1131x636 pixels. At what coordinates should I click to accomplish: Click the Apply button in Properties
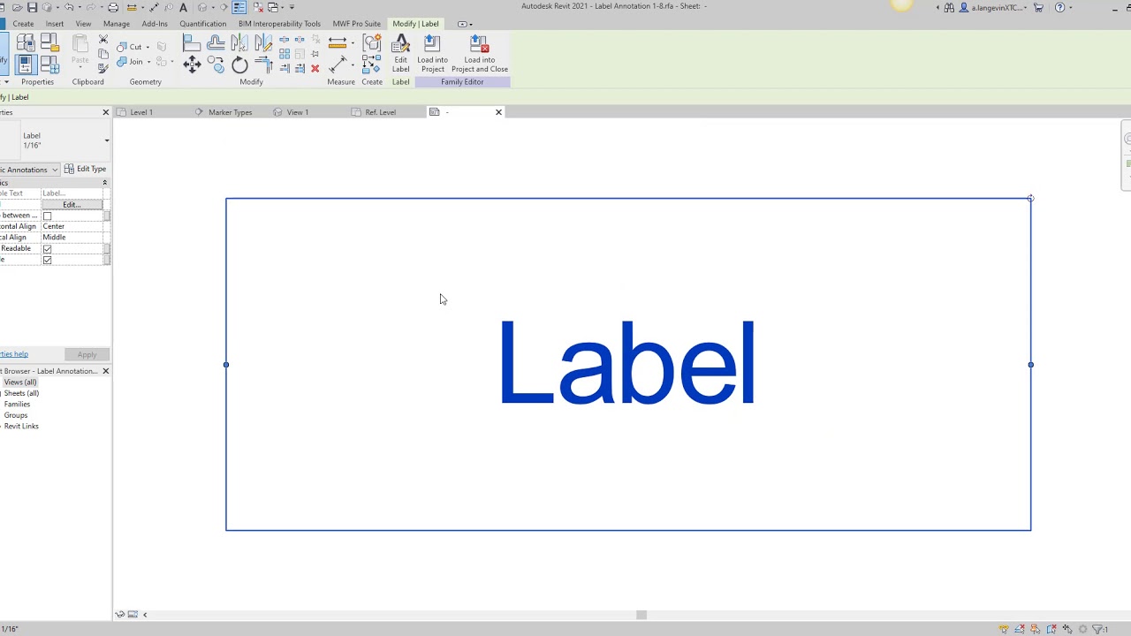pos(87,354)
